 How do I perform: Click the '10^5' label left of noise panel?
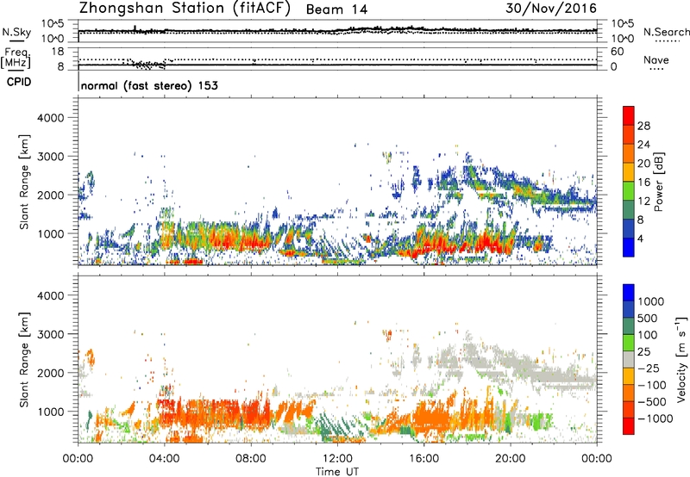[53, 23]
